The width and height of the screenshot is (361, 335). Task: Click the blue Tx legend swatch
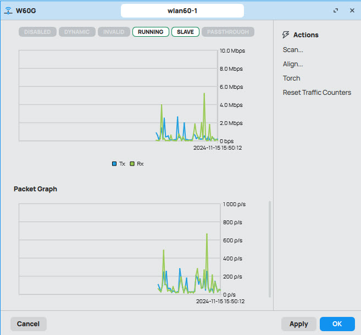point(114,164)
